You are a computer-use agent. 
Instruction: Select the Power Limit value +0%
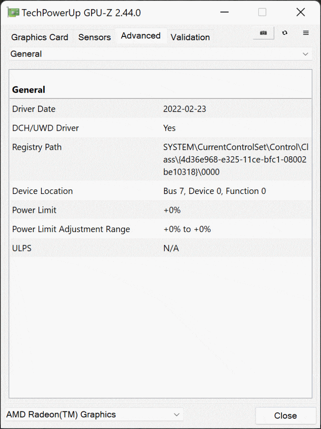(x=172, y=210)
